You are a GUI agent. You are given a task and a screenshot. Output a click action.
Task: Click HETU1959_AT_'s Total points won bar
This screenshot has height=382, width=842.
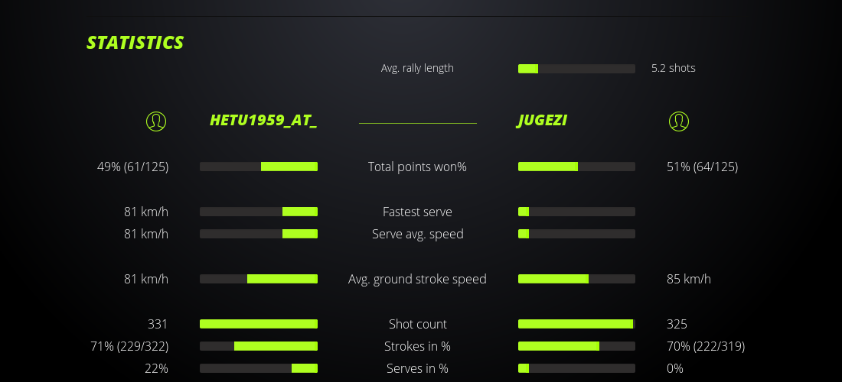(x=259, y=167)
